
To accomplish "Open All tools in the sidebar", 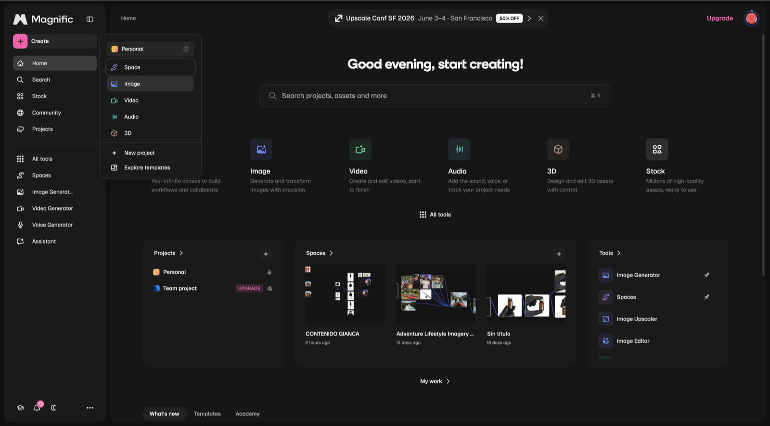I will coord(55,159).
